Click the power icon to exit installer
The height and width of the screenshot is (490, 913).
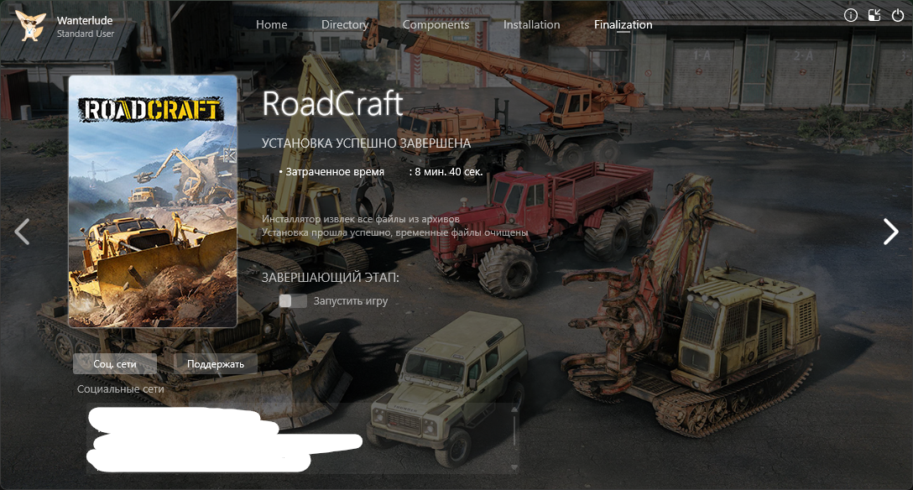[x=898, y=16]
